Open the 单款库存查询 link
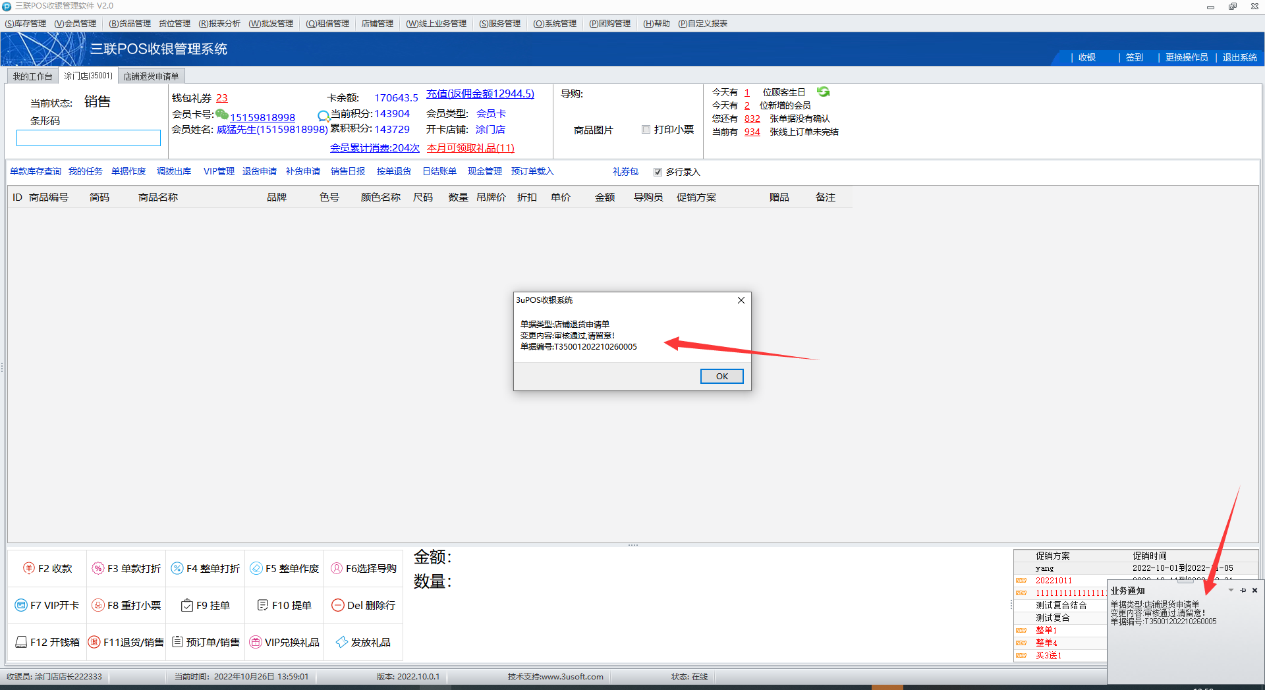The image size is (1265, 690). click(x=36, y=171)
